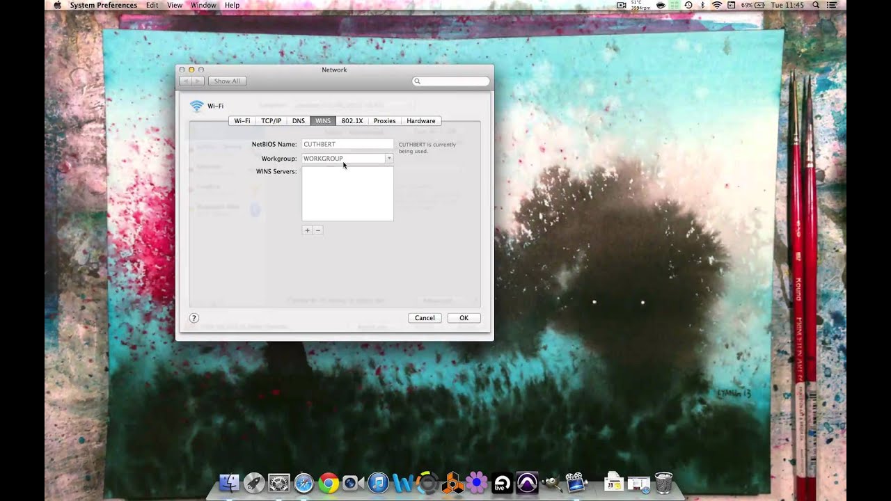The width and height of the screenshot is (891, 501).
Task: Select the WINS tab
Action: coord(323,121)
